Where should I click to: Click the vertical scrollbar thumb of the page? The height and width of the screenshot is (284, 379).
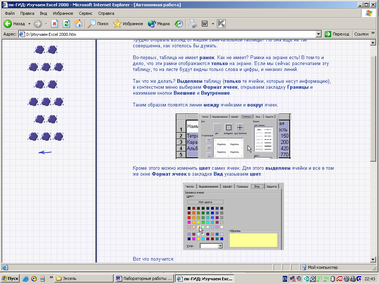pyautogui.click(x=373, y=109)
